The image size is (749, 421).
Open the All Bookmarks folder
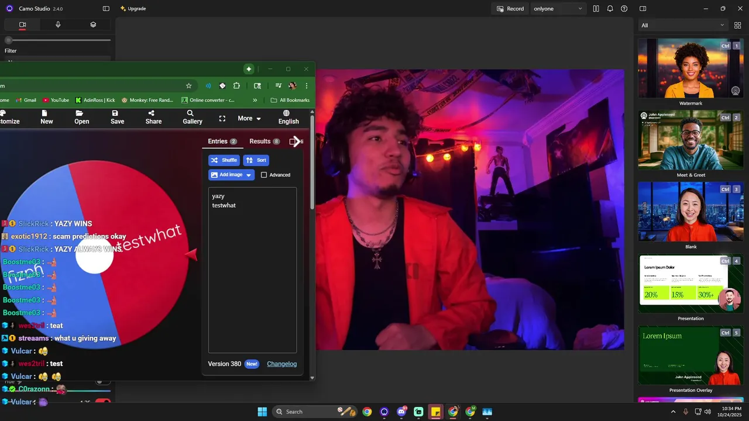point(290,100)
